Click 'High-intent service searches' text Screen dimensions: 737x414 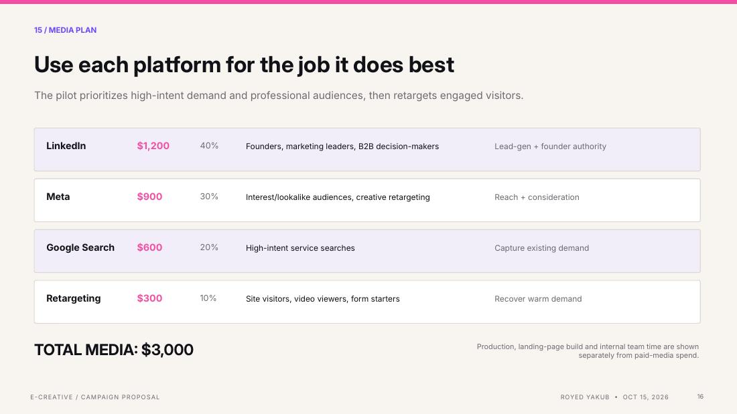coord(300,248)
